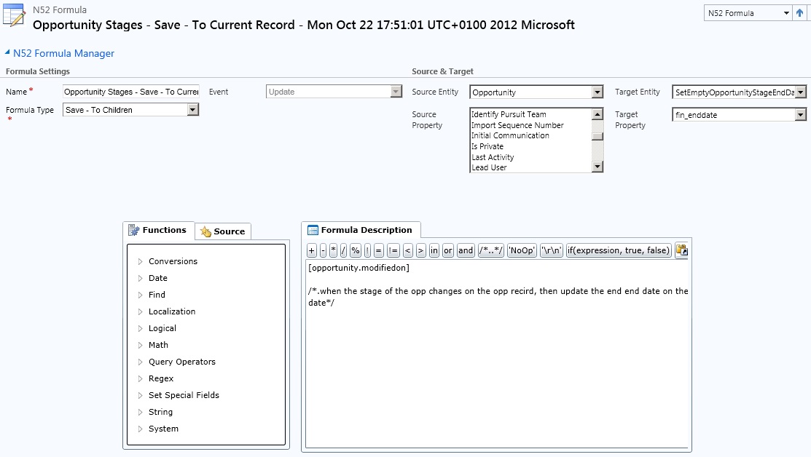Viewport: 811px width, 457px height.
Task: Insert the 'and' operator
Action: [466, 250]
